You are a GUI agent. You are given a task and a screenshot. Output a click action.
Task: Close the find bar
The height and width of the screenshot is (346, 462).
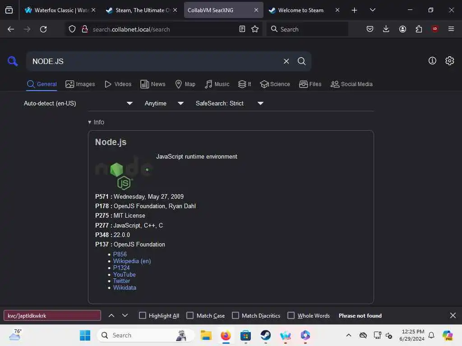[453, 316]
